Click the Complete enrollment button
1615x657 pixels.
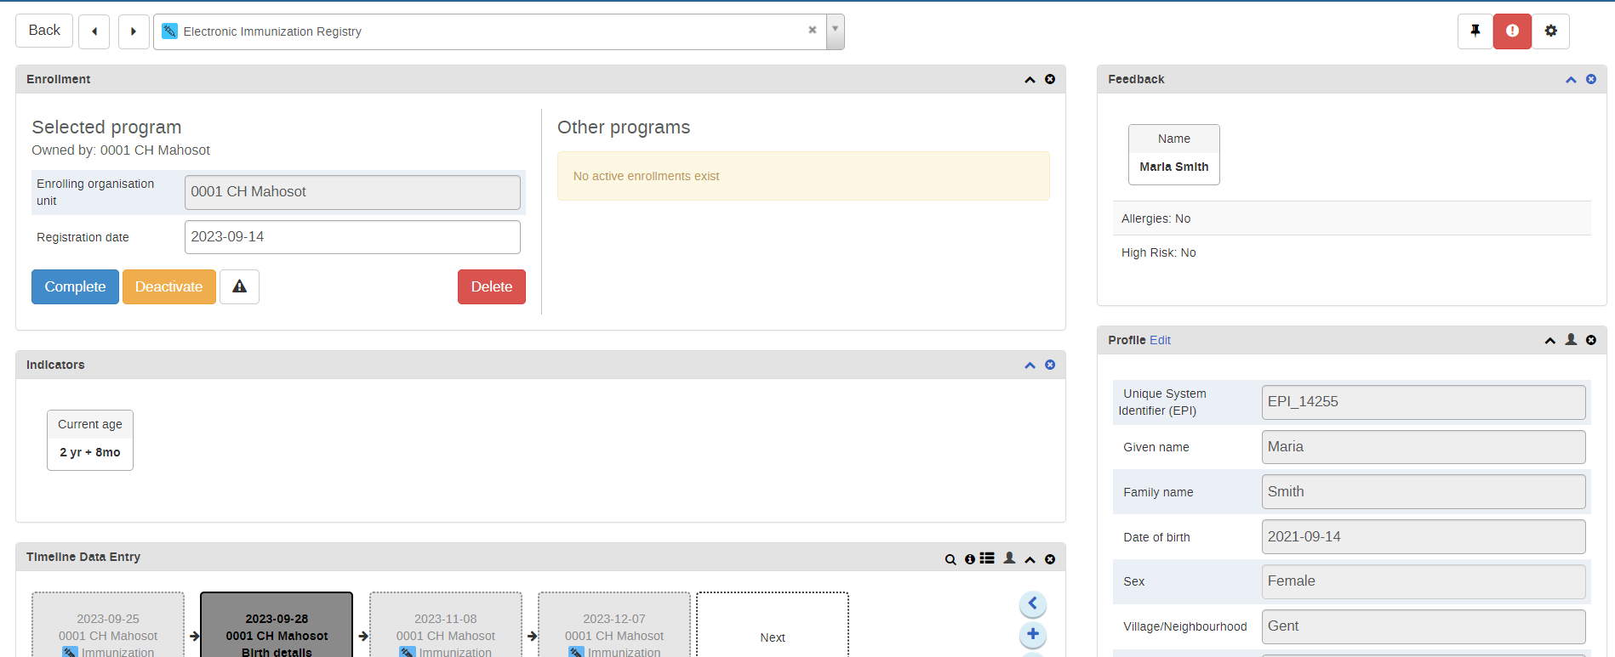[75, 286]
